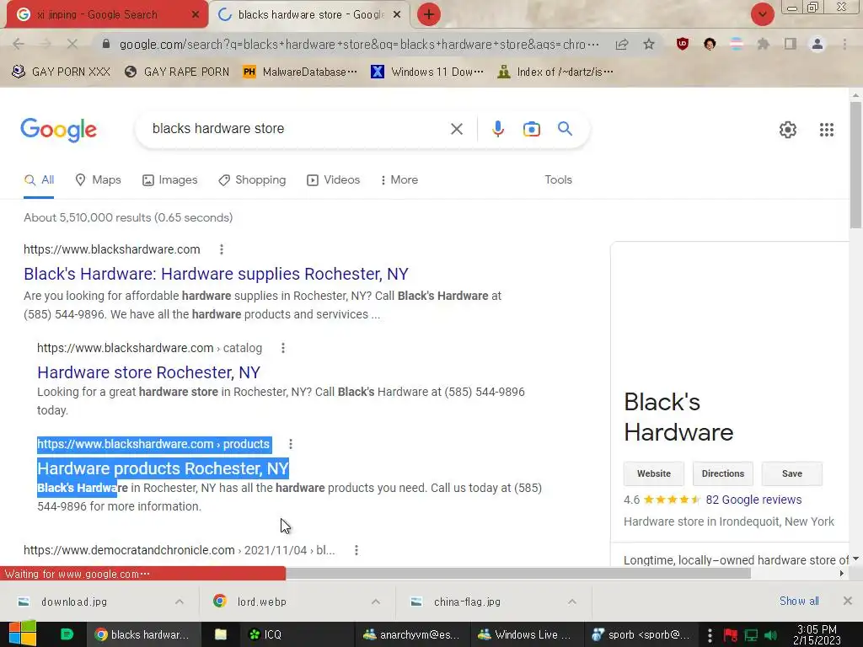Open options for democratandchronicle.com result
Screen dimensions: 863x647
pyautogui.click(x=356, y=550)
